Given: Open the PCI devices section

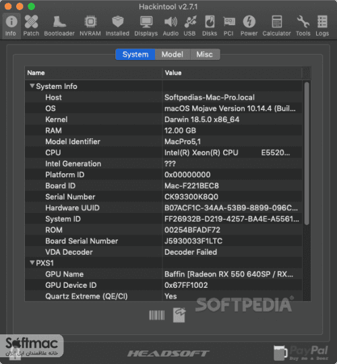Looking at the screenshot, I should tap(228, 26).
